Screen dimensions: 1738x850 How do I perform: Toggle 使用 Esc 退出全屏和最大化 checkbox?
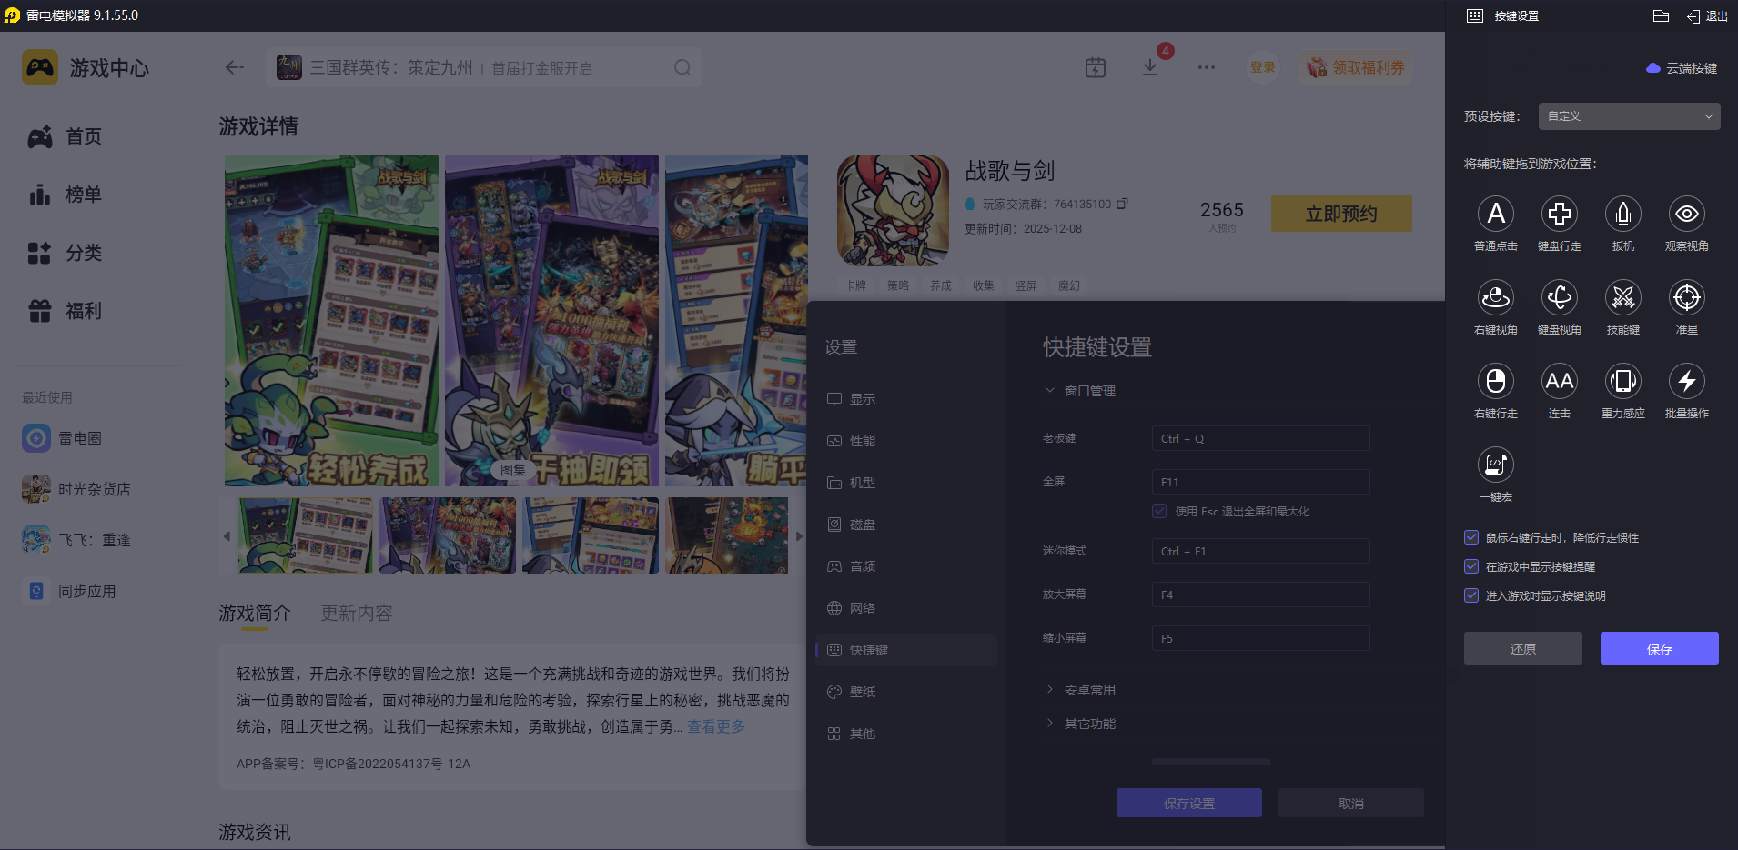point(1159,511)
